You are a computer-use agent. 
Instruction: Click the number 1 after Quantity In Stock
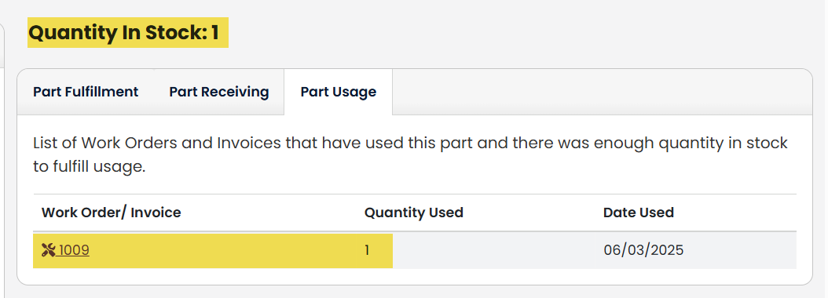coord(214,33)
